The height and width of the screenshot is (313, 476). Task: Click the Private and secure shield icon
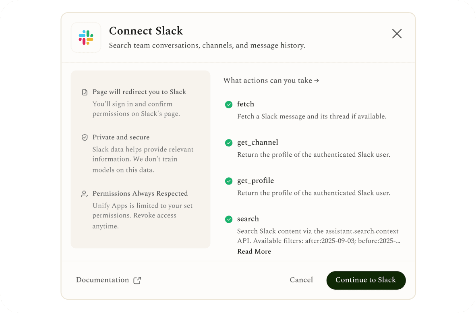[85, 137]
